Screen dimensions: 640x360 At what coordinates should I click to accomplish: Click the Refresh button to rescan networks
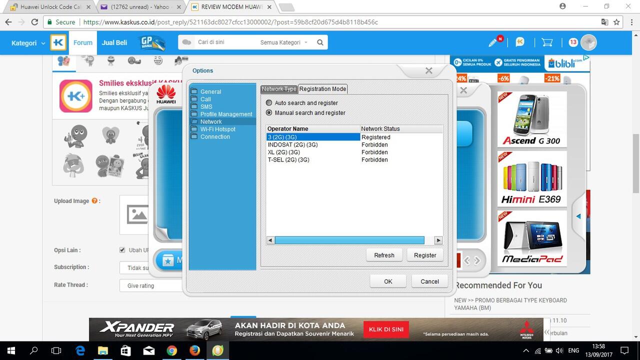[x=383, y=255]
